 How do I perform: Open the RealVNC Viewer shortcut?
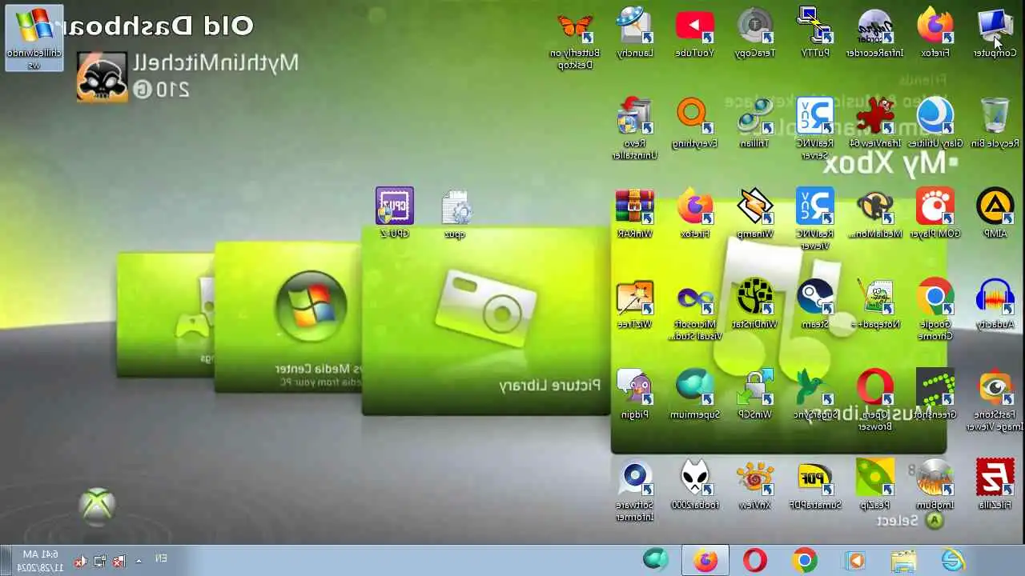(x=815, y=218)
